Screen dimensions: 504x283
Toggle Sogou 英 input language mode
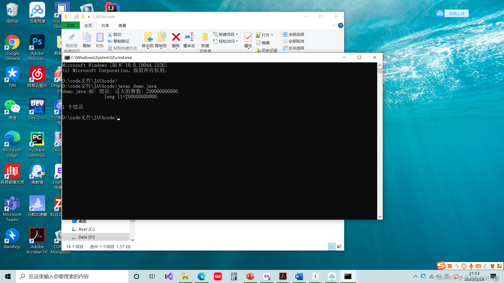point(450,266)
